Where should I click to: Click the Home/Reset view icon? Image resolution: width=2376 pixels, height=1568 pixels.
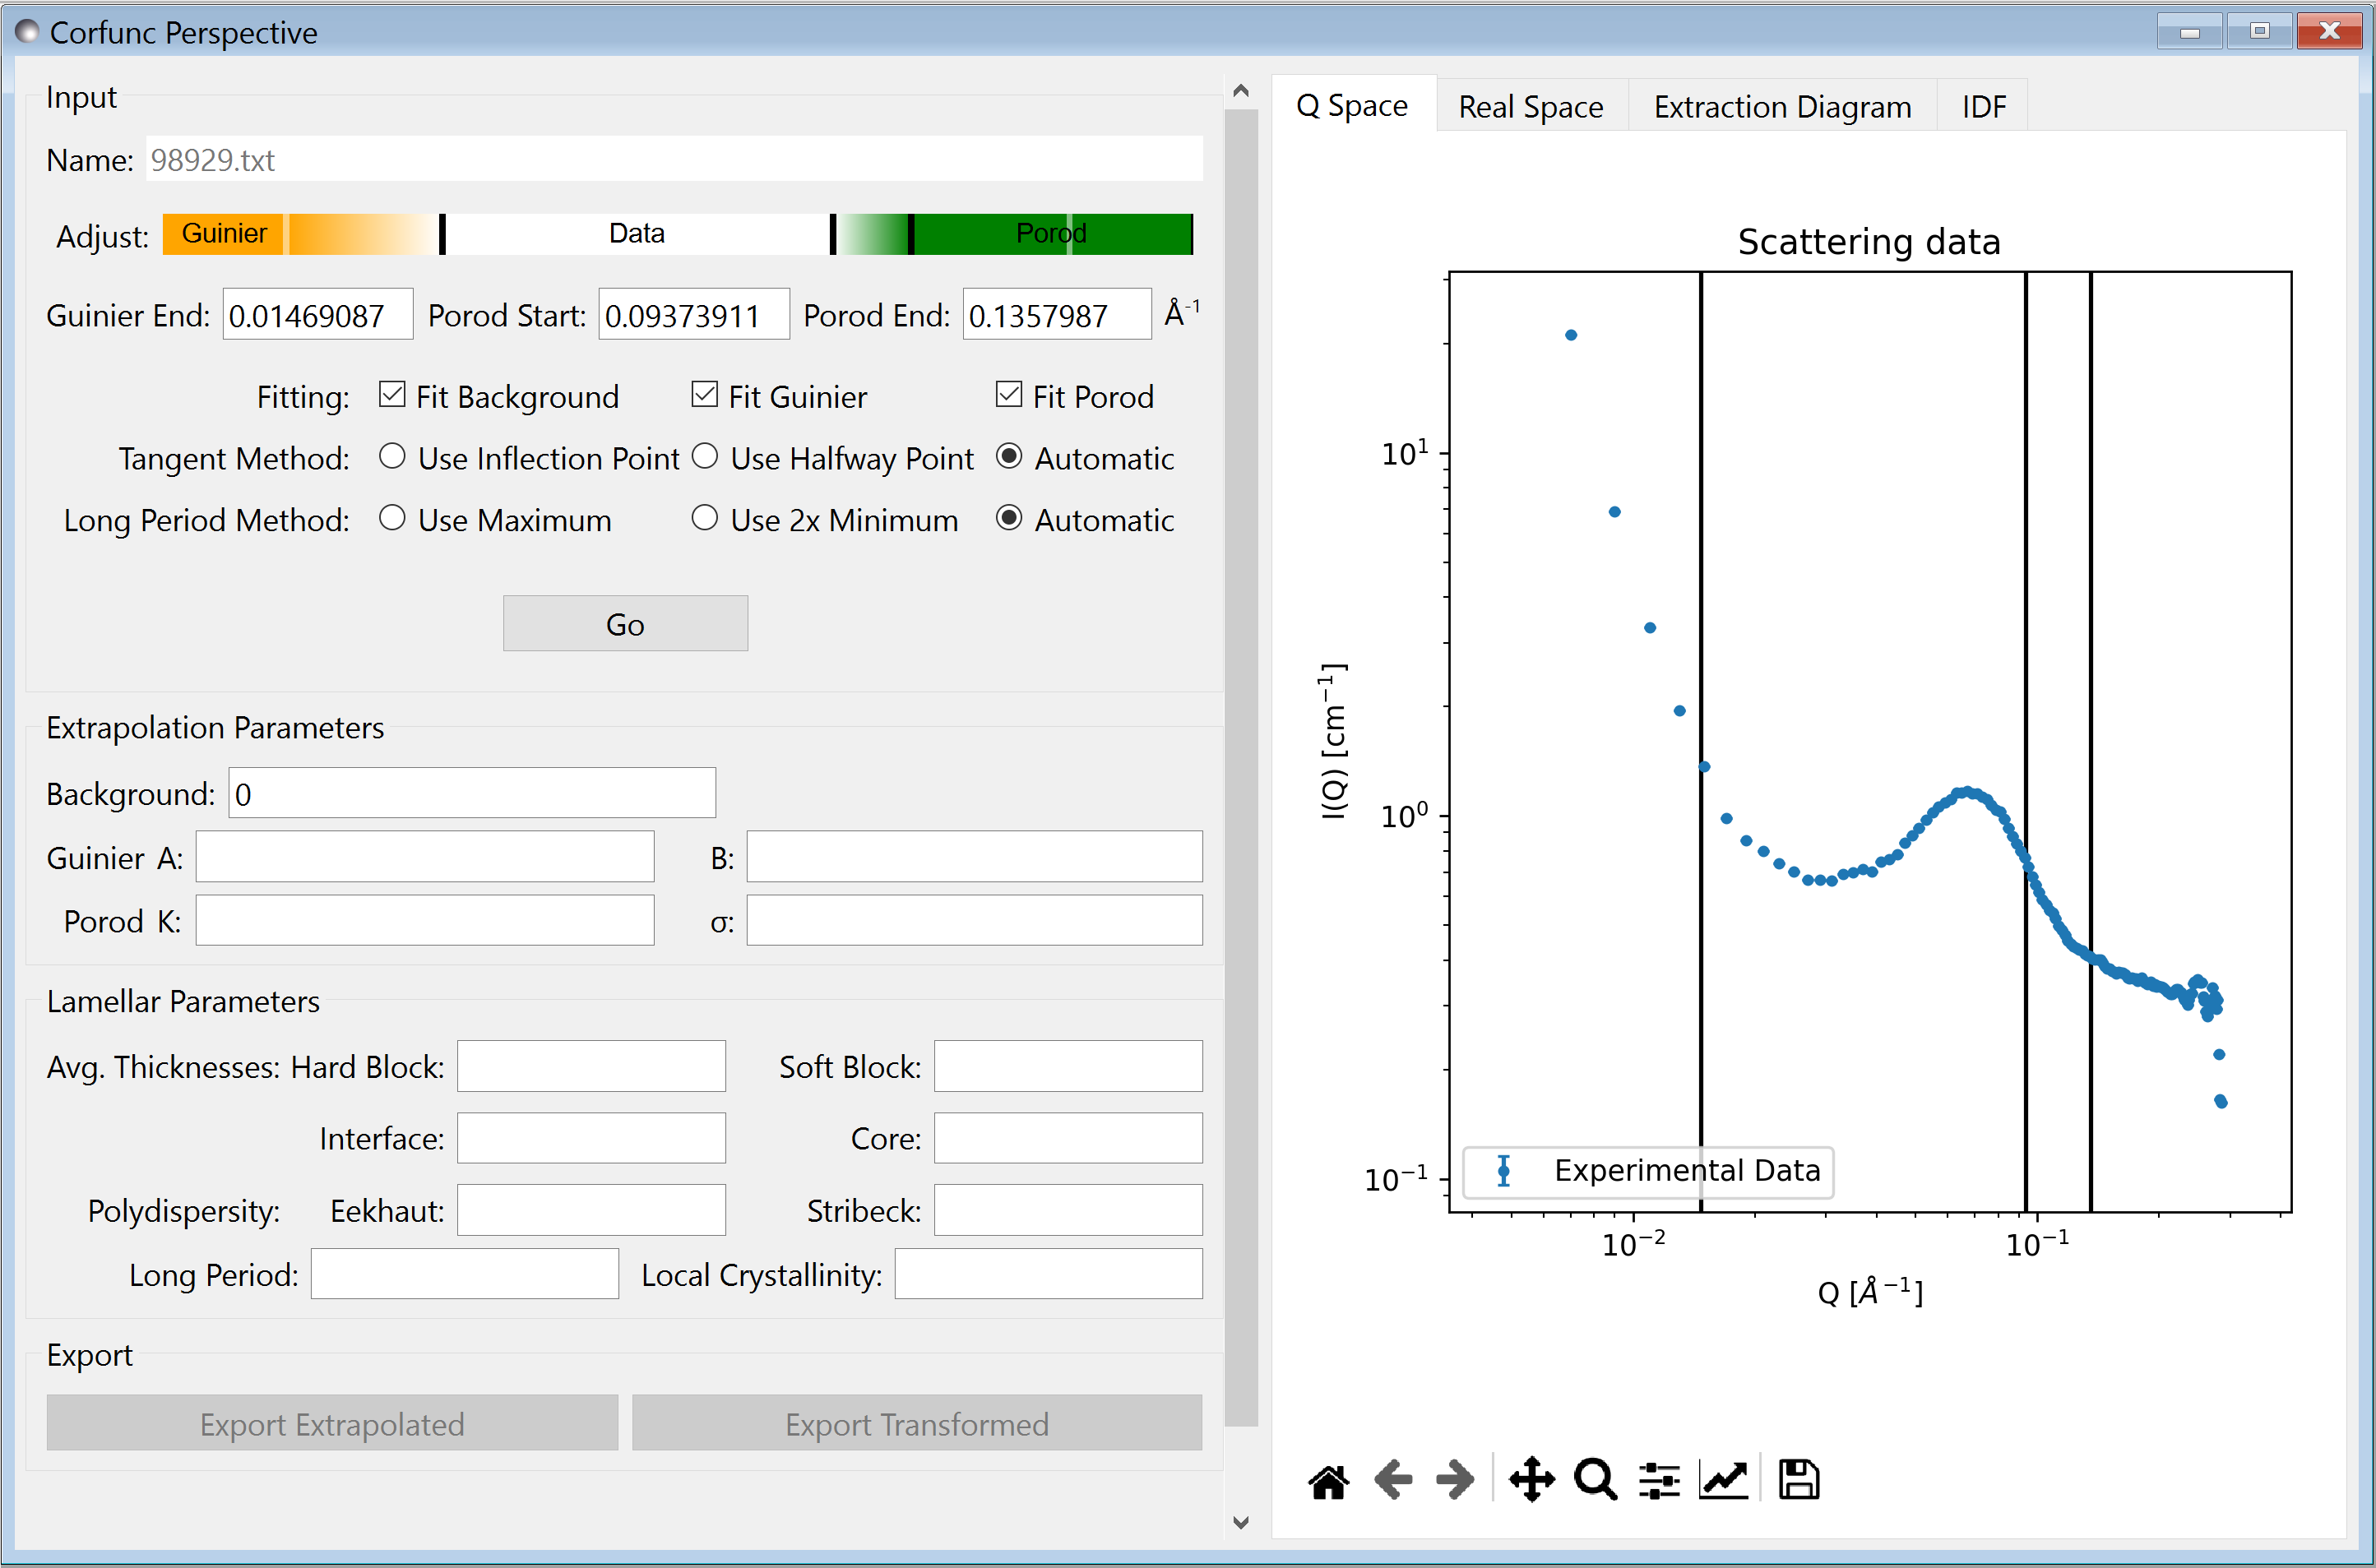[1327, 1478]
